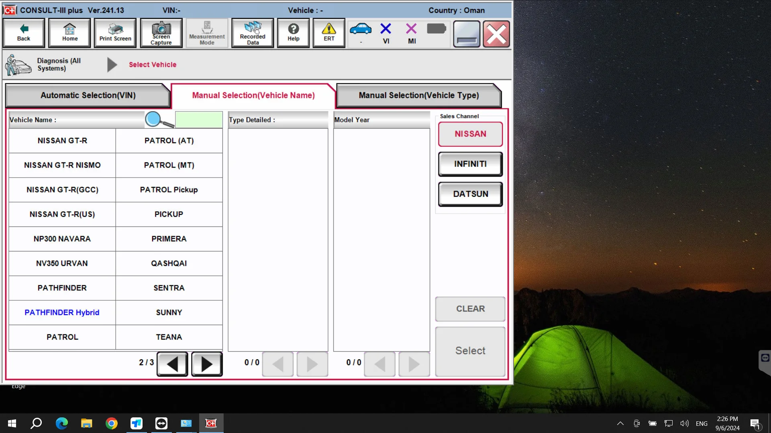
Task: Select PRIMERA vehicle
Action: tap(169, 239)
